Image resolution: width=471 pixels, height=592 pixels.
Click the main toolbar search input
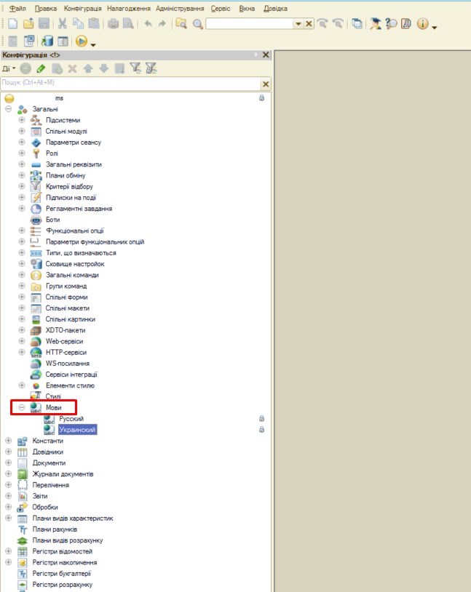coord(250,24)
